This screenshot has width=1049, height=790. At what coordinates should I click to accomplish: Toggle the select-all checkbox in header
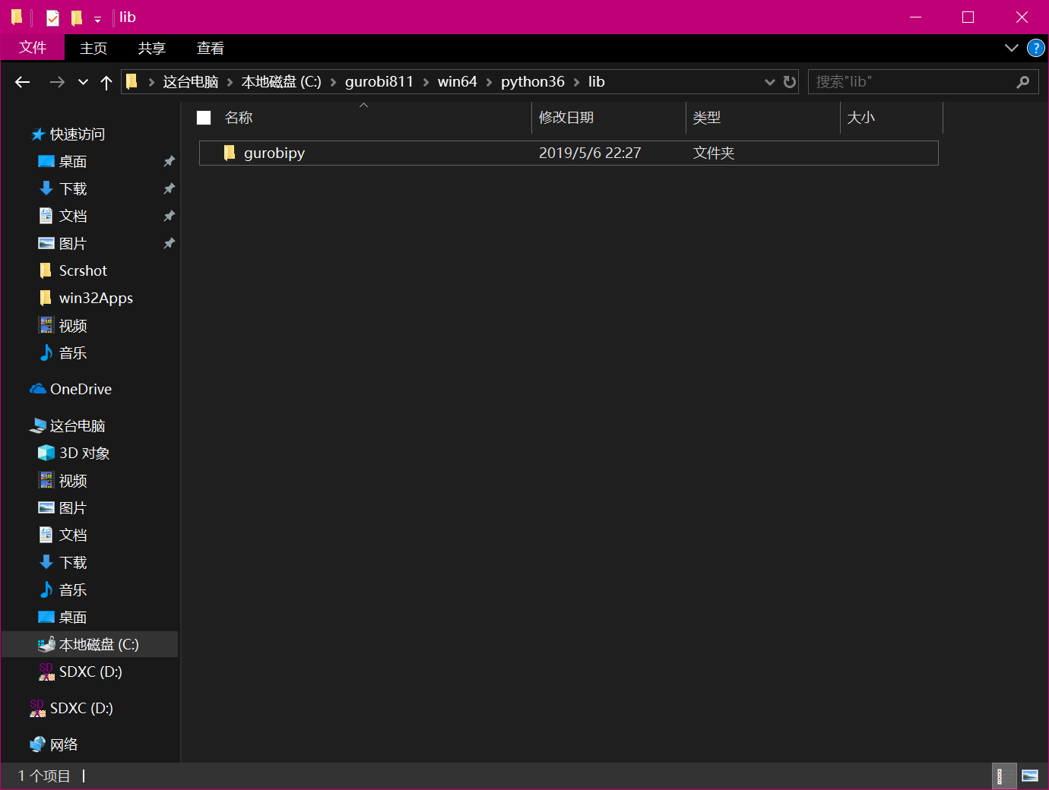pos(204,118)
